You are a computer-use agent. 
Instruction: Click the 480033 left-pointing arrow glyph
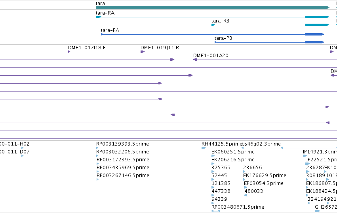point(246,195)
